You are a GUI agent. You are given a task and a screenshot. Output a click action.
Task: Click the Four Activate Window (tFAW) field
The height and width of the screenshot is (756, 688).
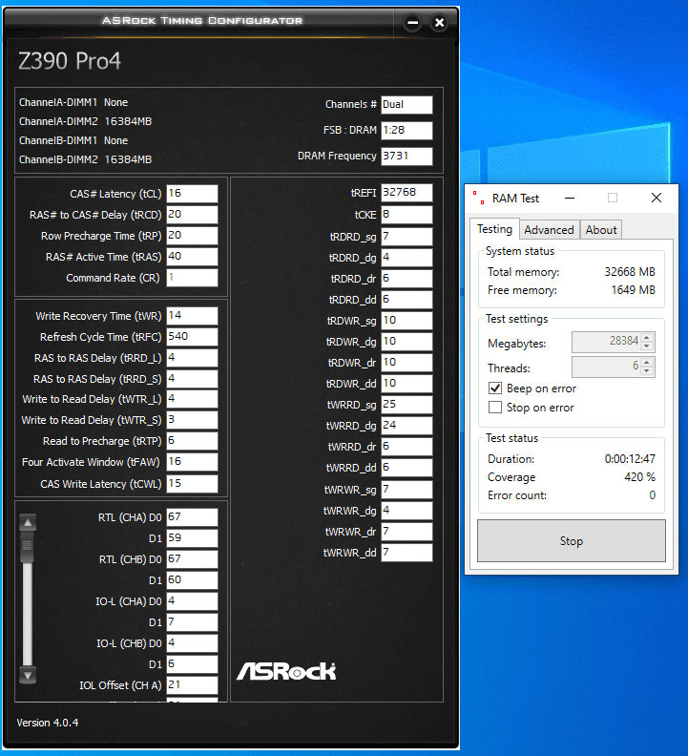[192, 462]
